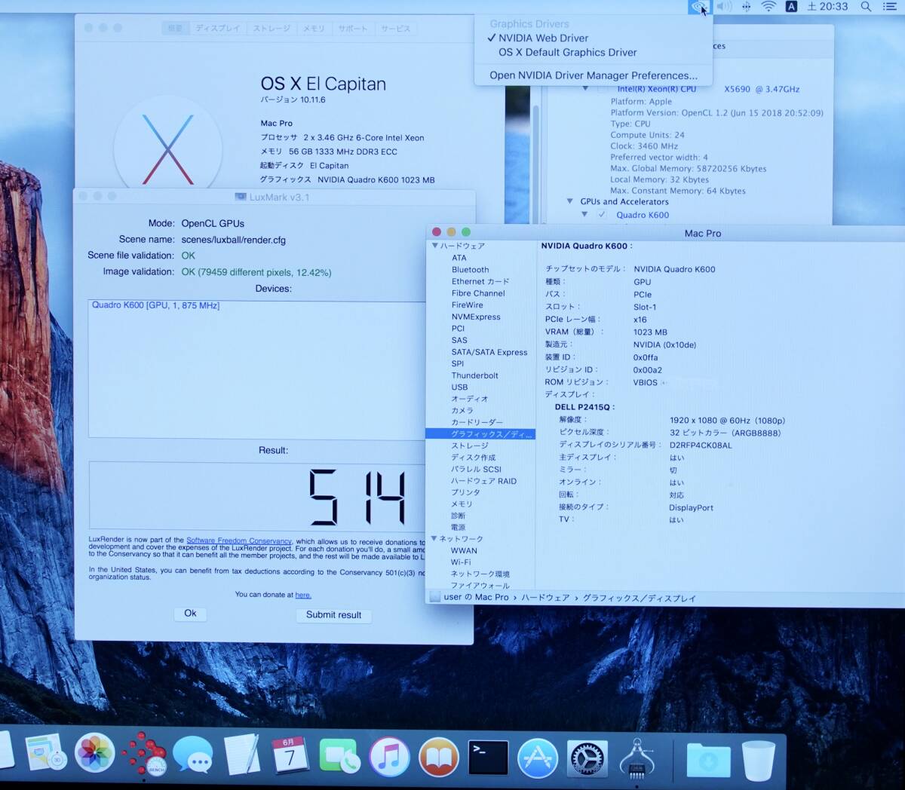Select Wi-Fi under ネットワーク
The height and width of the screenshot is (790, 905).
[x=461, y=562]
